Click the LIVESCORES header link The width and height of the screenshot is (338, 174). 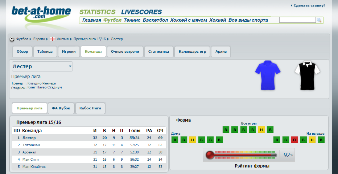click(x=141, y=12)
